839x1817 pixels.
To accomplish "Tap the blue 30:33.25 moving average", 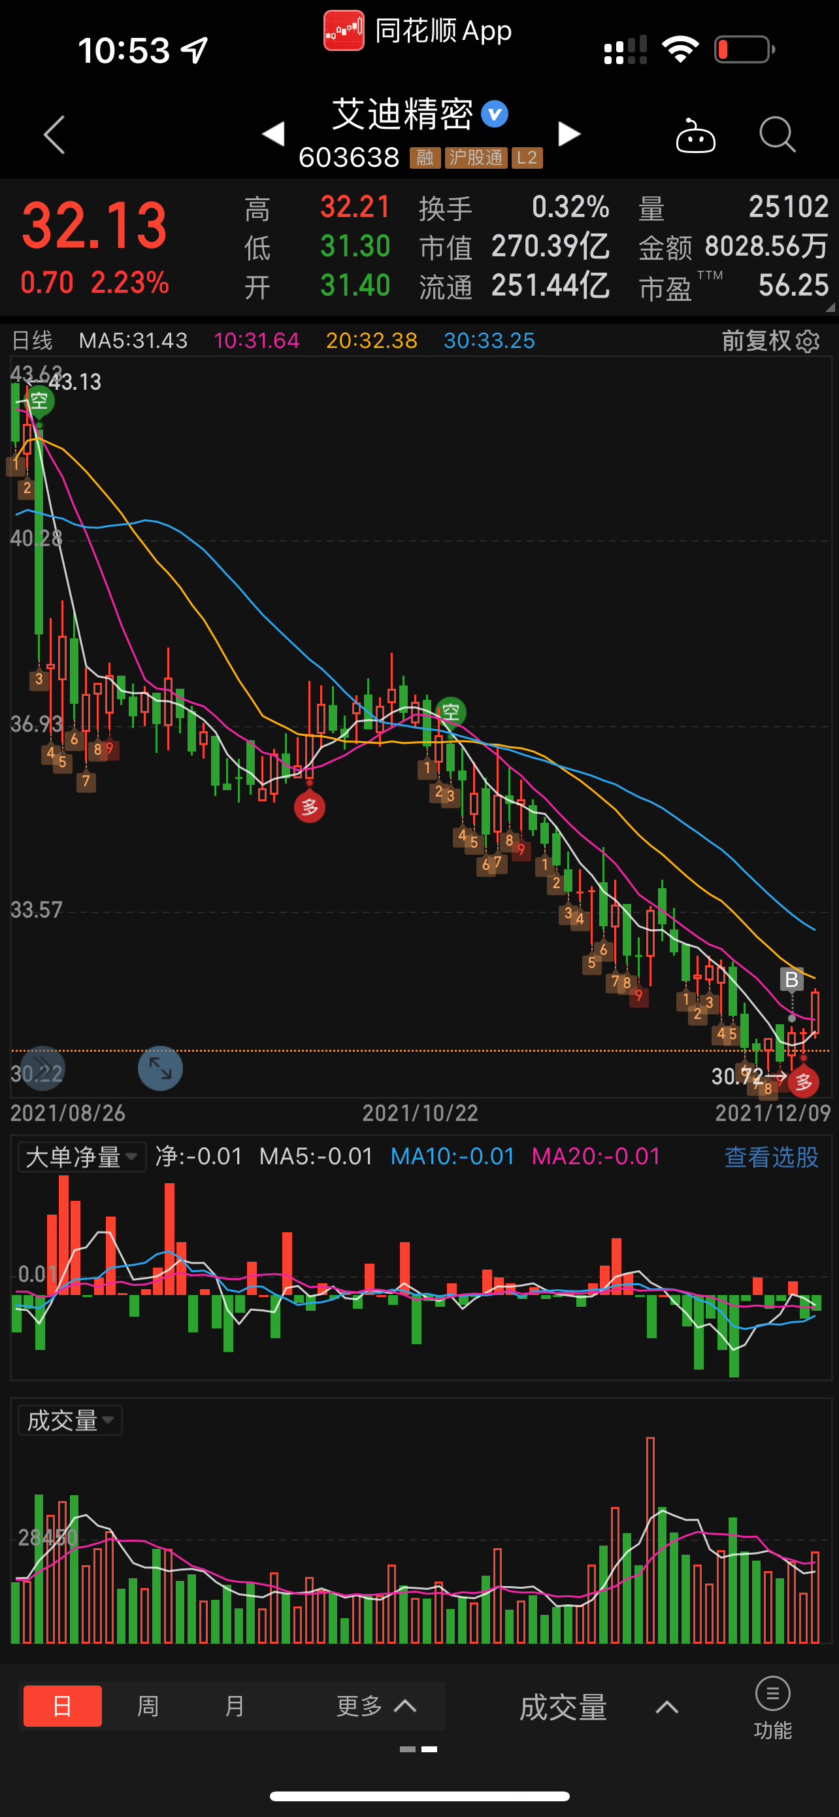I will coord(489,341).
